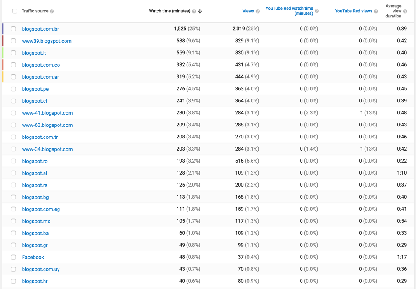416x289 pixels.
Task: Click help icon beside Traffic source header
Action: 52,11
